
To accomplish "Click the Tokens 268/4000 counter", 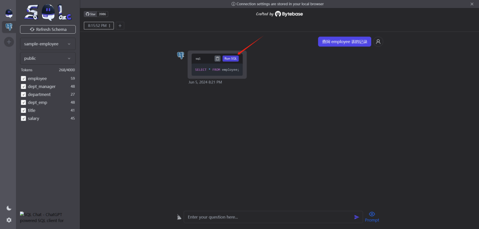I will click(48, 70).
